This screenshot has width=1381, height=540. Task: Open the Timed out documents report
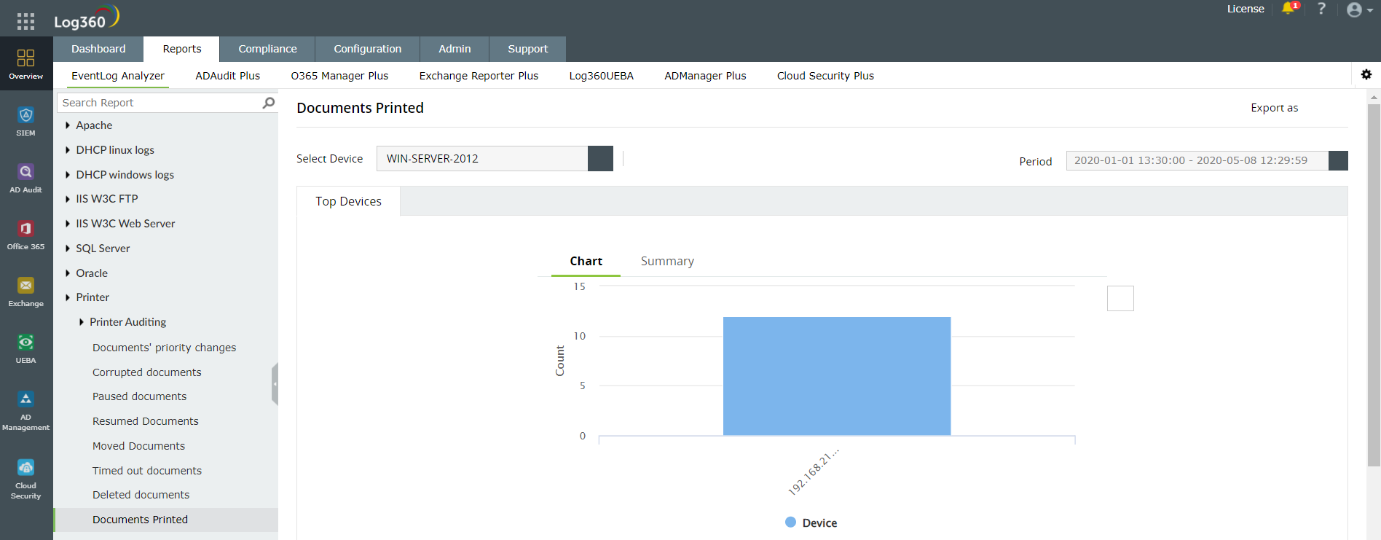(147, 471)
